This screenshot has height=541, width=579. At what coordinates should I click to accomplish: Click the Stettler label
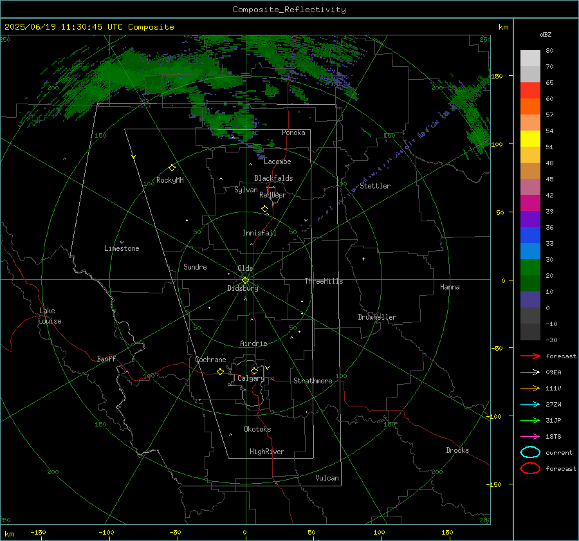tap(375, 186)
